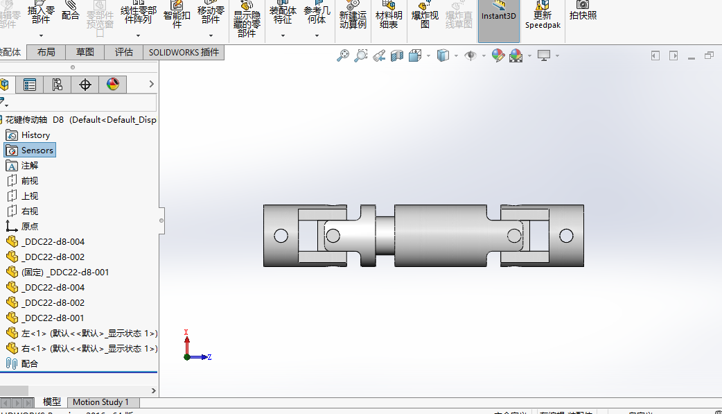Click 显示隐藏的零部件 (Show Hidden Components)
This screenshot has height=414, width=722.
click(x=247, y=19)
